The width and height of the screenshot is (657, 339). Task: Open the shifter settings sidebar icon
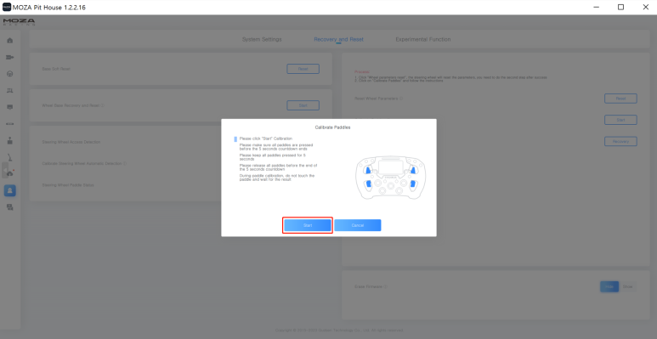(10, 140)
